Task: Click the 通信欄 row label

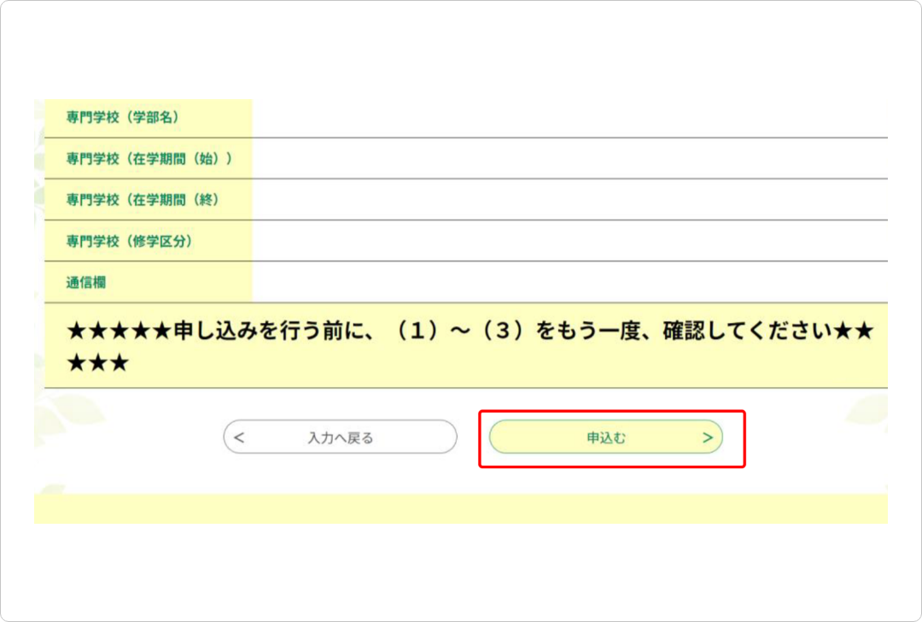Action: [86, 282]
